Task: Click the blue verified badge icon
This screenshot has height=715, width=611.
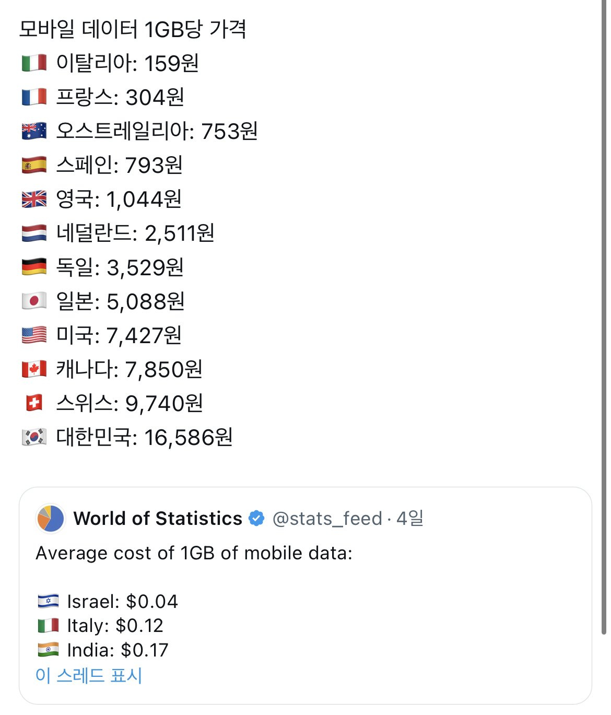Action: 256,519
